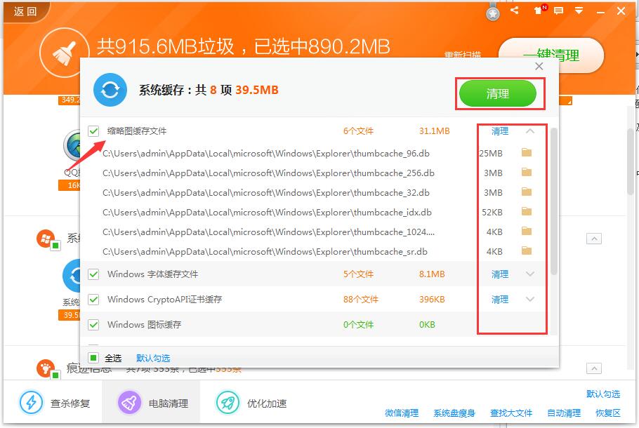Open the 微信清理 entry at bottom
This screenshot has height=428, width=639.
tap(400, 413)
